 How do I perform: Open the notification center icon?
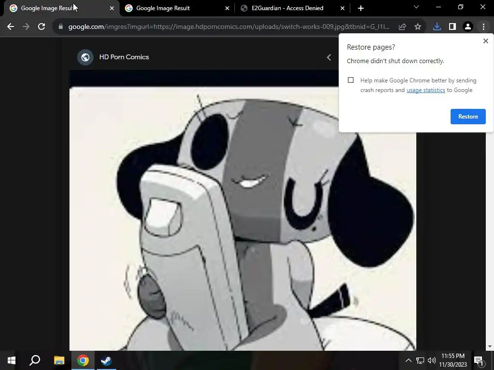[479, 360]
